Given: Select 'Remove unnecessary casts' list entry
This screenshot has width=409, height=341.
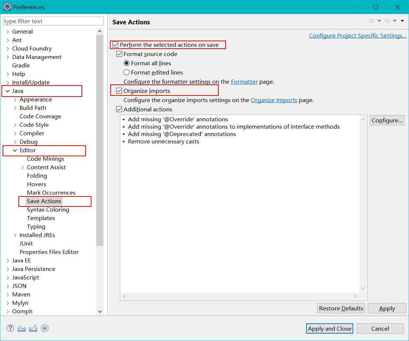Looking at the screenshot, I should (x=163, y=142).
